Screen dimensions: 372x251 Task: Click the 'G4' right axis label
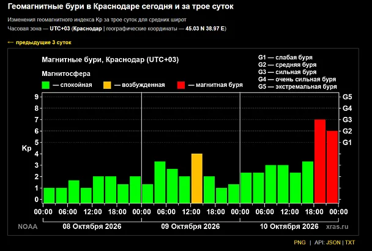pos(347,108)
